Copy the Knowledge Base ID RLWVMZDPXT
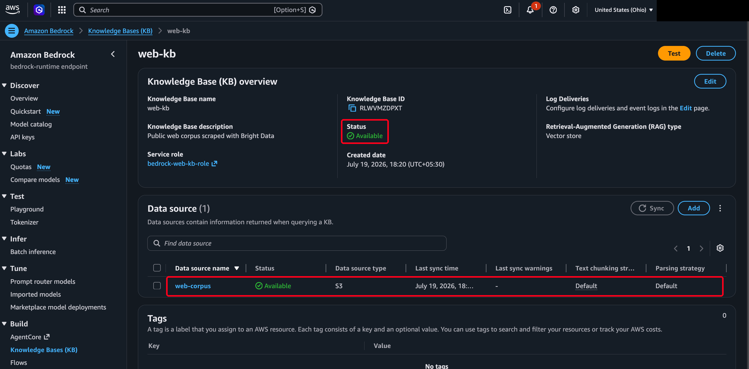This screenshot has width=749, height=369. tap(352, 108)
